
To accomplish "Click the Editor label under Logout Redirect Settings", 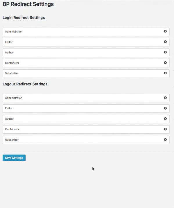I will 9,108.
